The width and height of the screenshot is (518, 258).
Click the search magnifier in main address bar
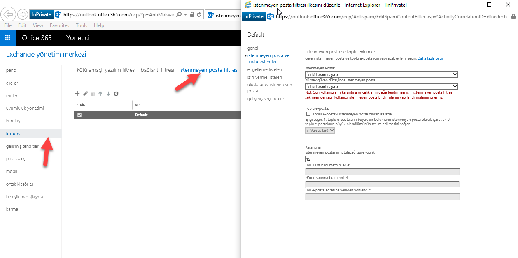click(x=179, y=14)
